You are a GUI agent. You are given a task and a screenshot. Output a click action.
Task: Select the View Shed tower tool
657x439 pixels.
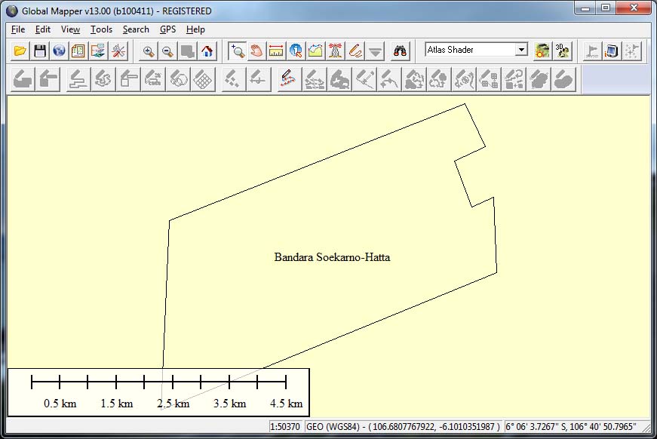[335, 51]
